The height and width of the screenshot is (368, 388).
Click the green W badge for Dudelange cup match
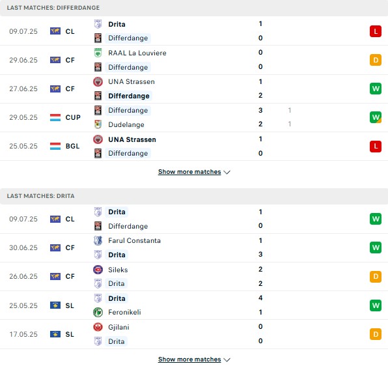376,117
